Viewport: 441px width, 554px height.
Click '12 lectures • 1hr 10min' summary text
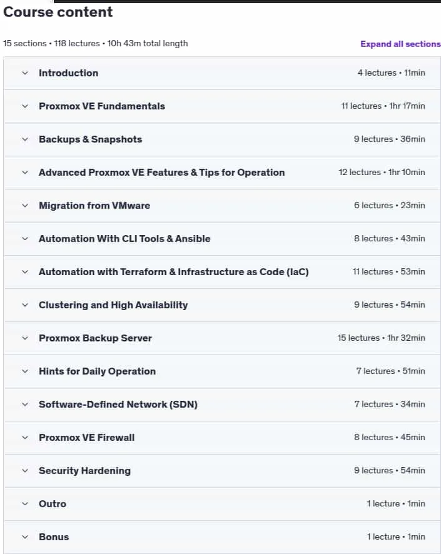382,173
